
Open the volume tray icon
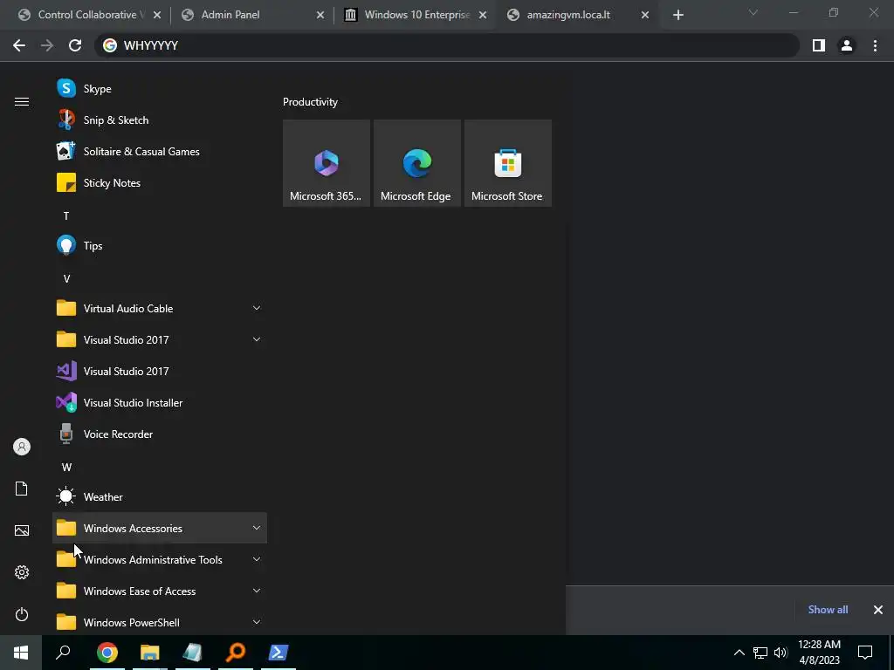pos(781,653)
